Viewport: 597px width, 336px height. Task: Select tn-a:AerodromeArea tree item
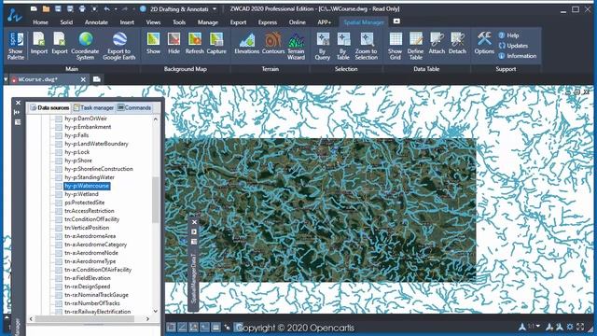click(90, 236)
